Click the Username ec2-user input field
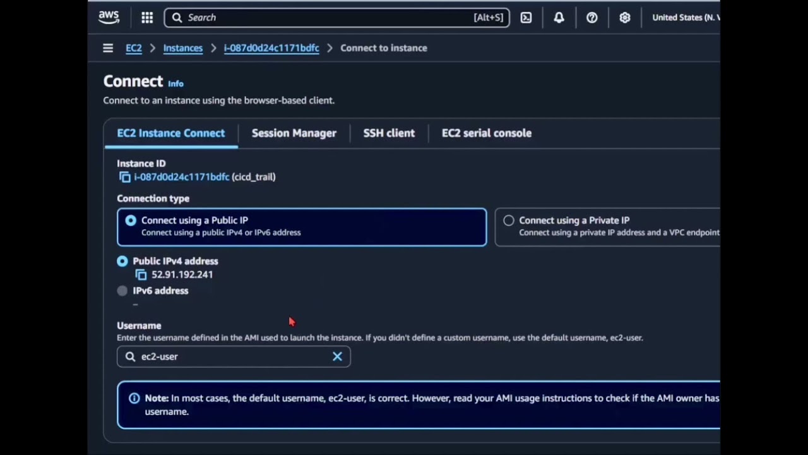 pyautogui.click(x=234, y=356)
